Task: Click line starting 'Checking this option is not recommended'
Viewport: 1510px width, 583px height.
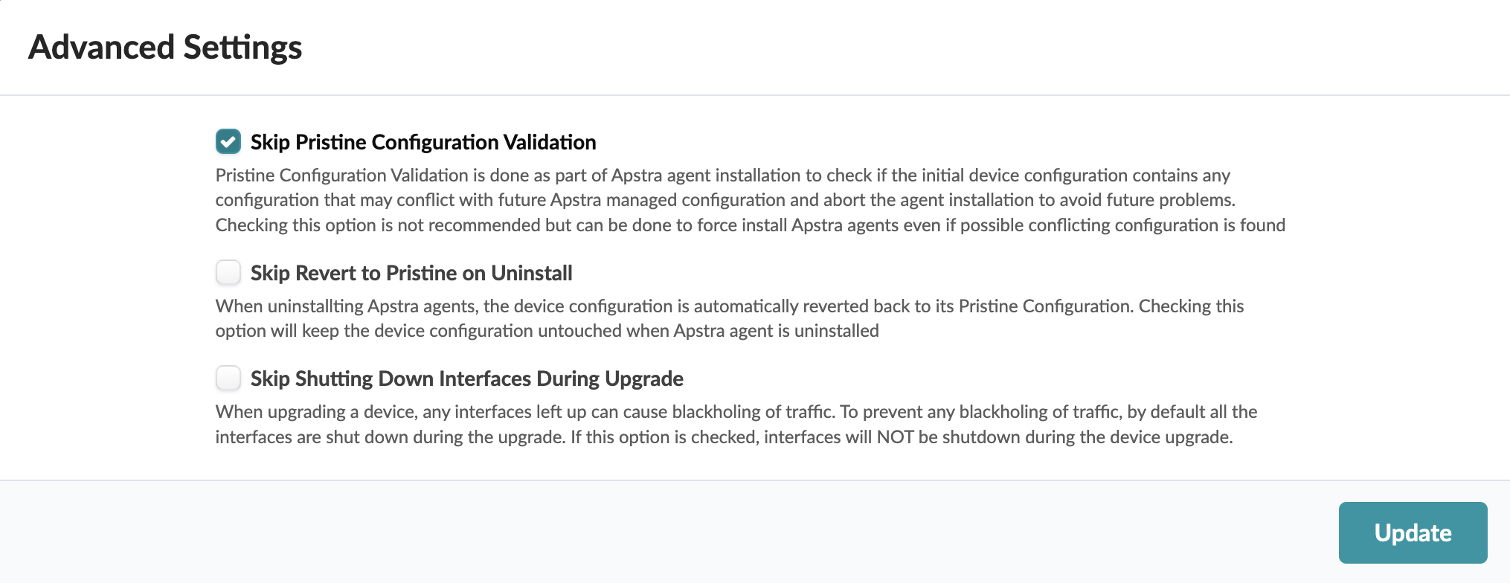Action: pos(750,225)
